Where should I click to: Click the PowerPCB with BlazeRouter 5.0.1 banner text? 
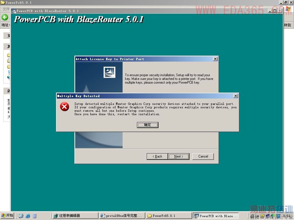coord(79,19)
